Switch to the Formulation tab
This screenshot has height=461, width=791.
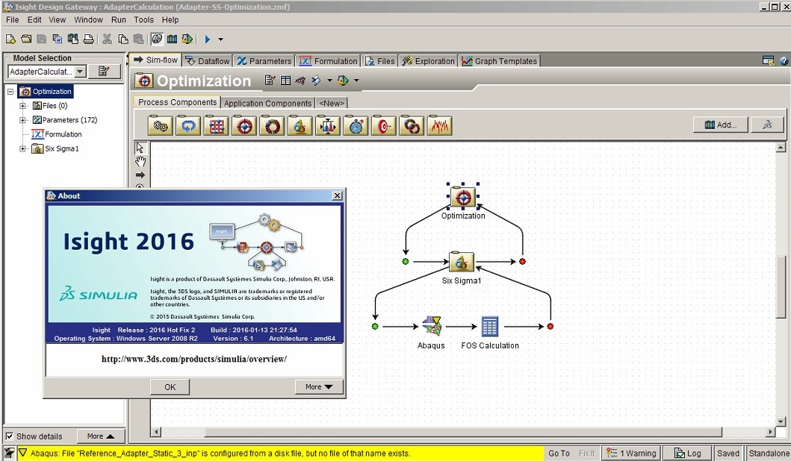pyautogui.click(x=329, y=61)
